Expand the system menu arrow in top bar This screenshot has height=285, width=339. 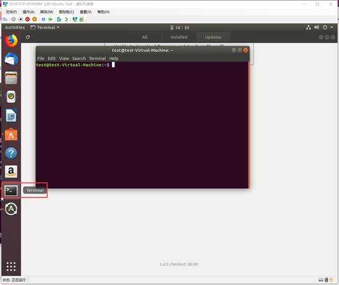(332, 28)
